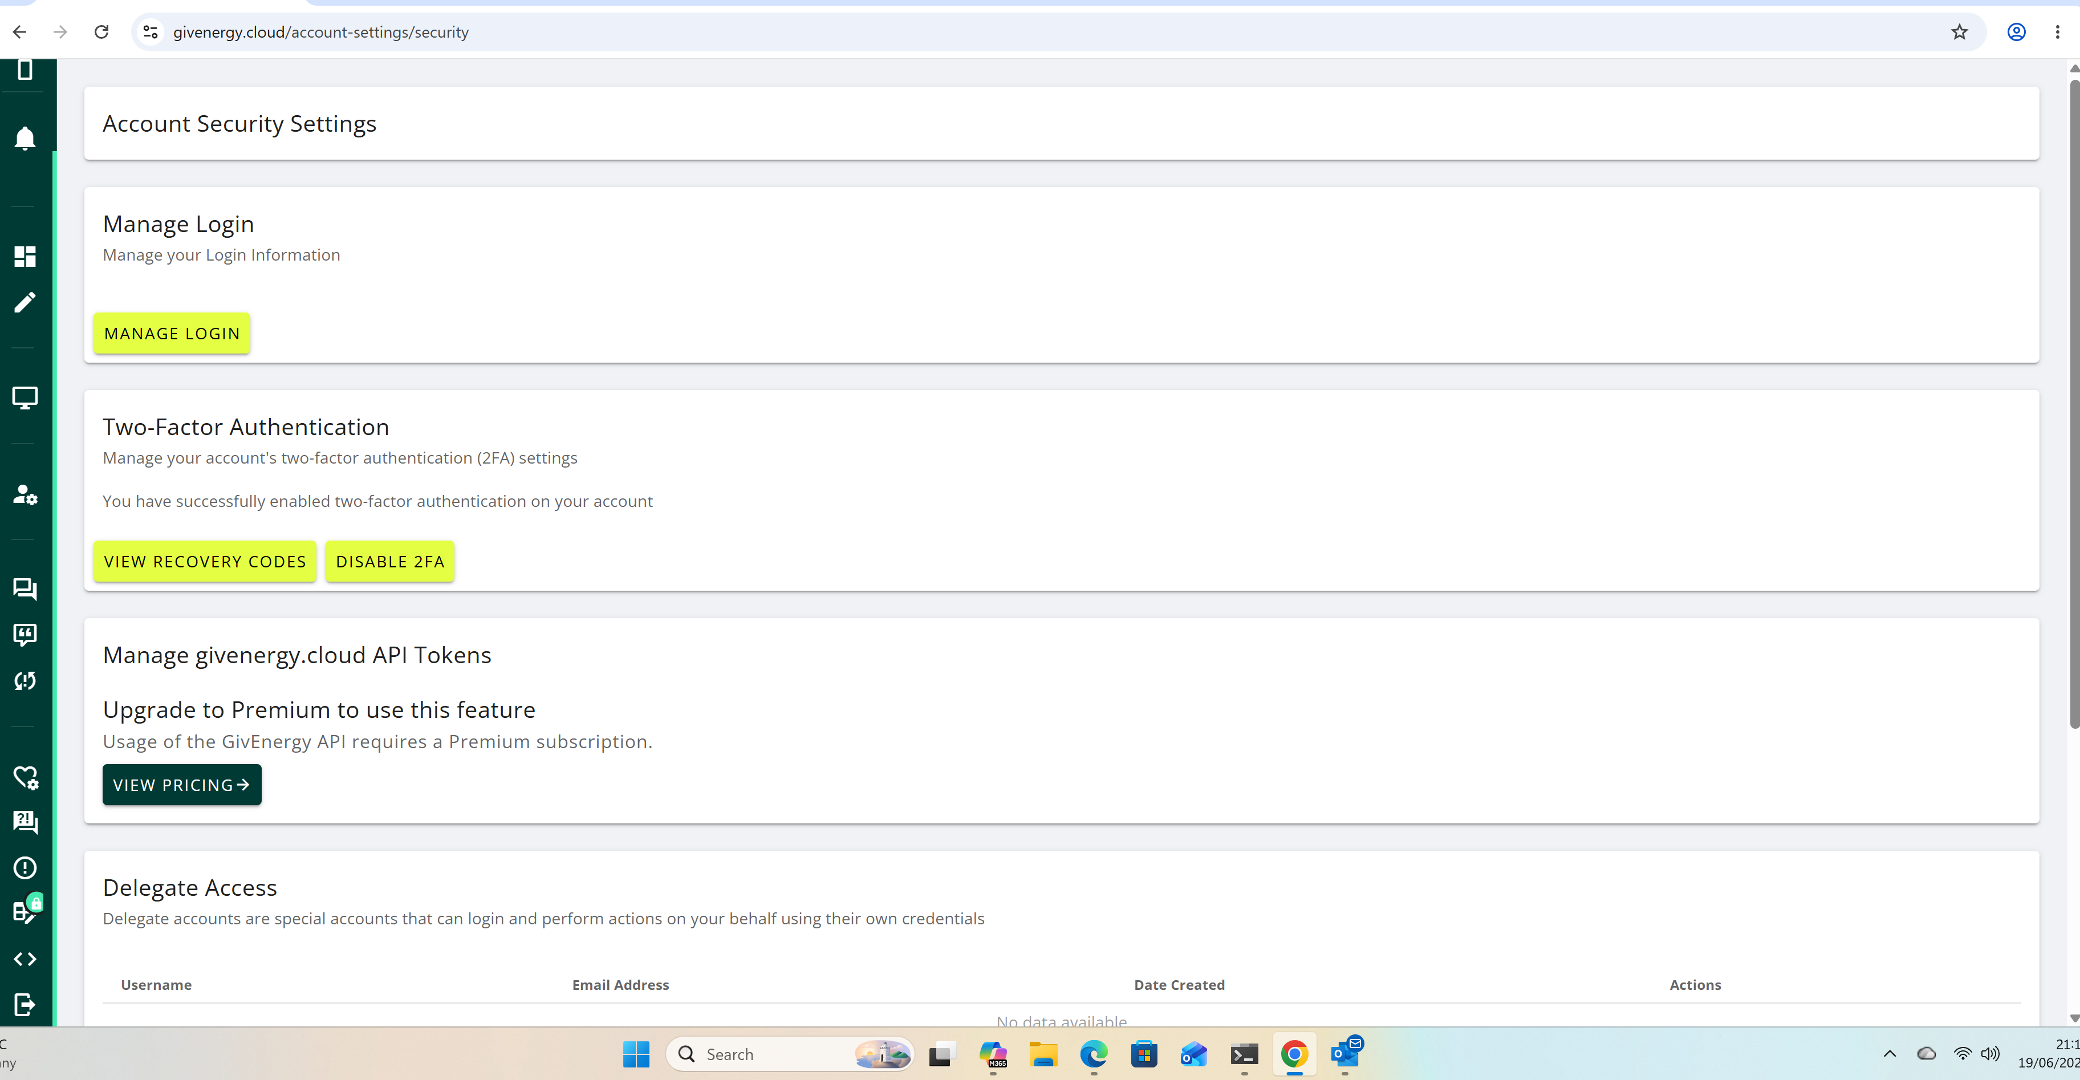The image size is (2080, 1080).
Task: Click the Two-Factor Authentication heading
Action: click(246, 427)
